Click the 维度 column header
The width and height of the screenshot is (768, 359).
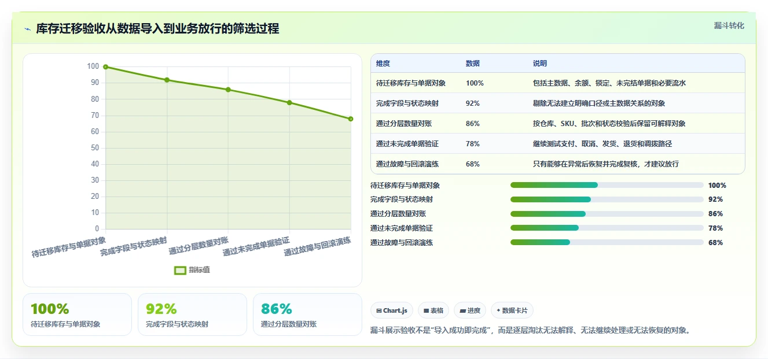[383, 64]
